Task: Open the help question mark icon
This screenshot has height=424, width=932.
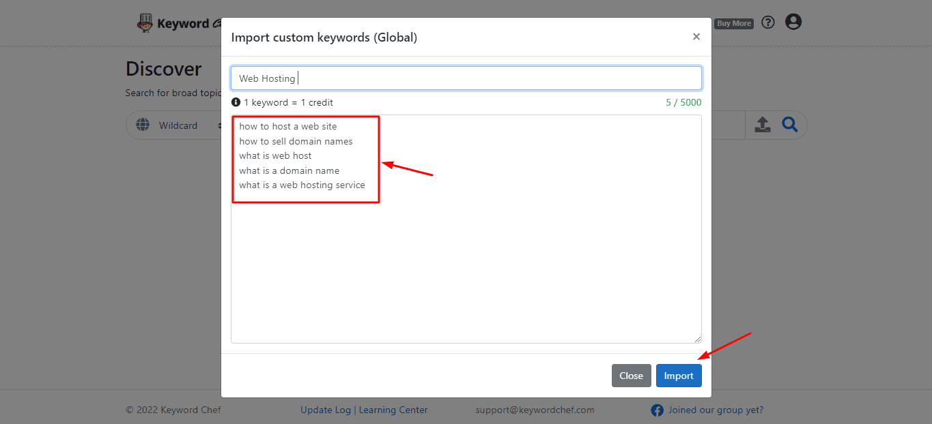Action: click(768, 22)
